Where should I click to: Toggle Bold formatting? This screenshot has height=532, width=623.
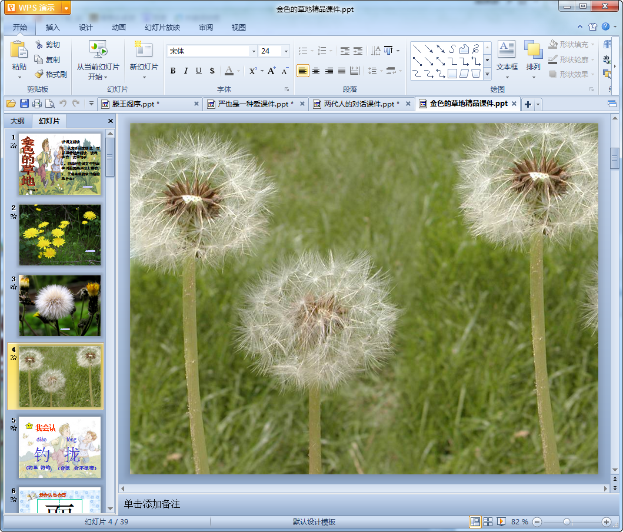[173, 71]
